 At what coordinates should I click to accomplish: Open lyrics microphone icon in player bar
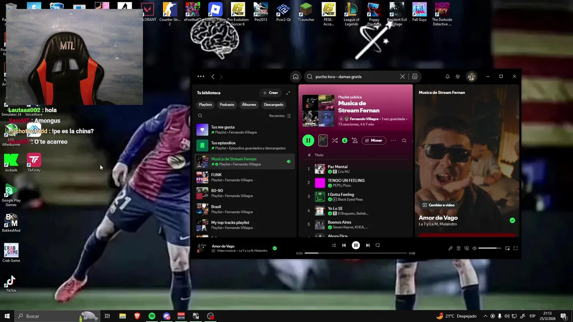(x=450, y=248)
